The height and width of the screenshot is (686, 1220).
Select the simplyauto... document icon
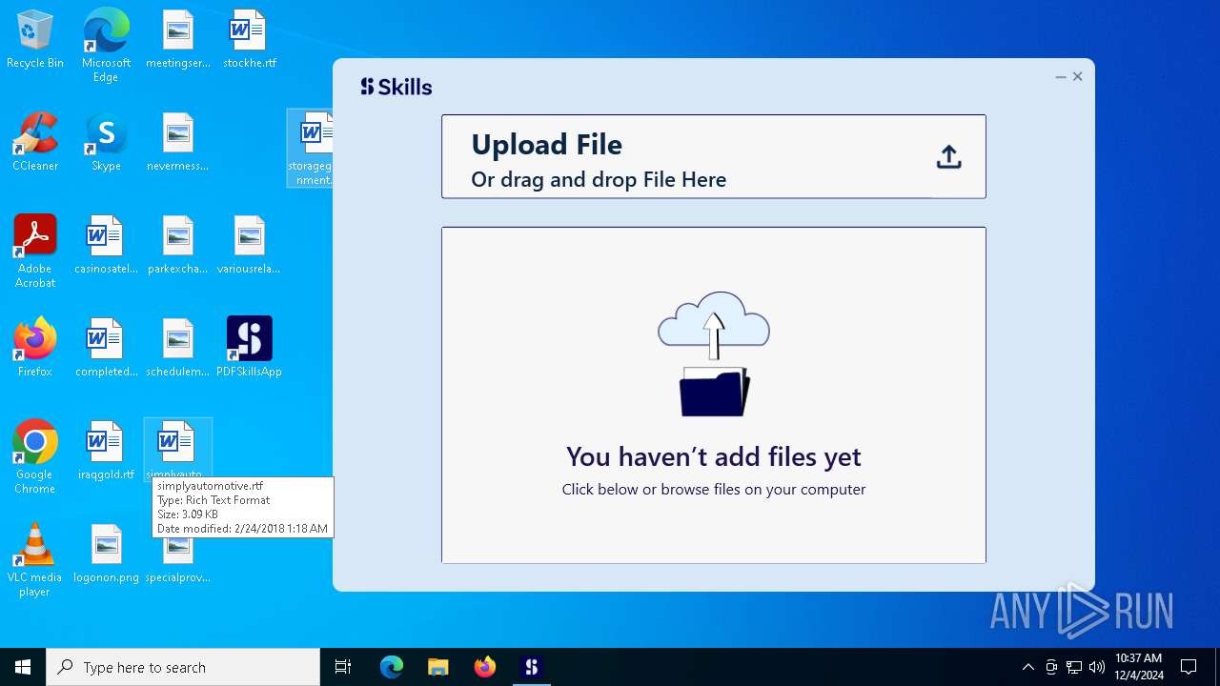(x=178, y=450)
